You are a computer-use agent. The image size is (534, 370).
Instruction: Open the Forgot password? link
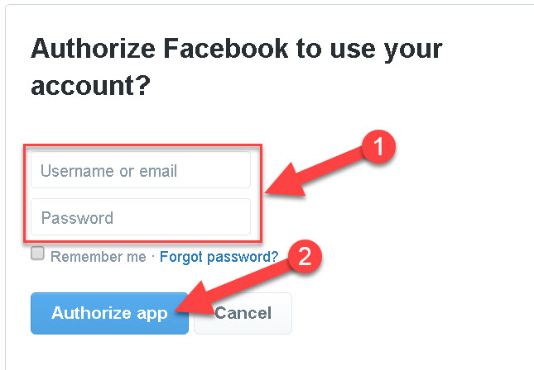(x=219, y=257)
